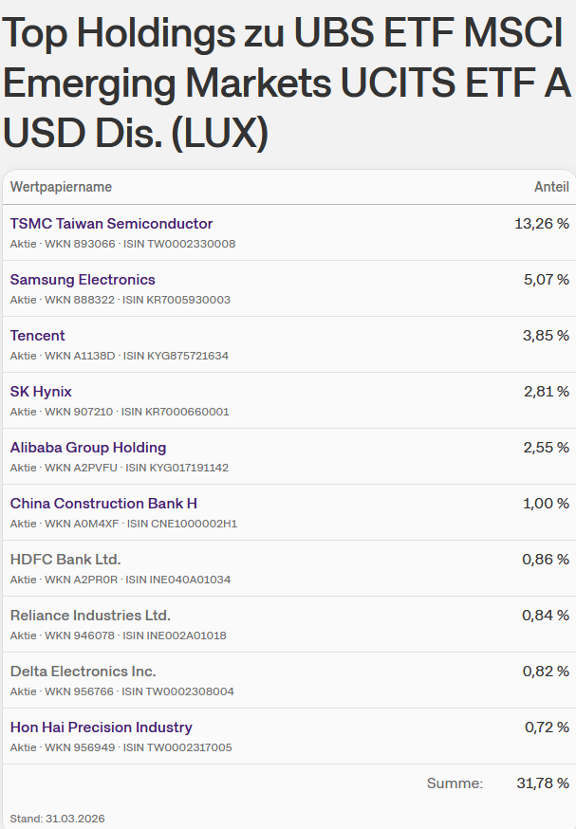The height and width of the screenshot is (829, 576).
Task: Click the Samsung ISIN KR7005930003 line
Action: pos(121,300)
